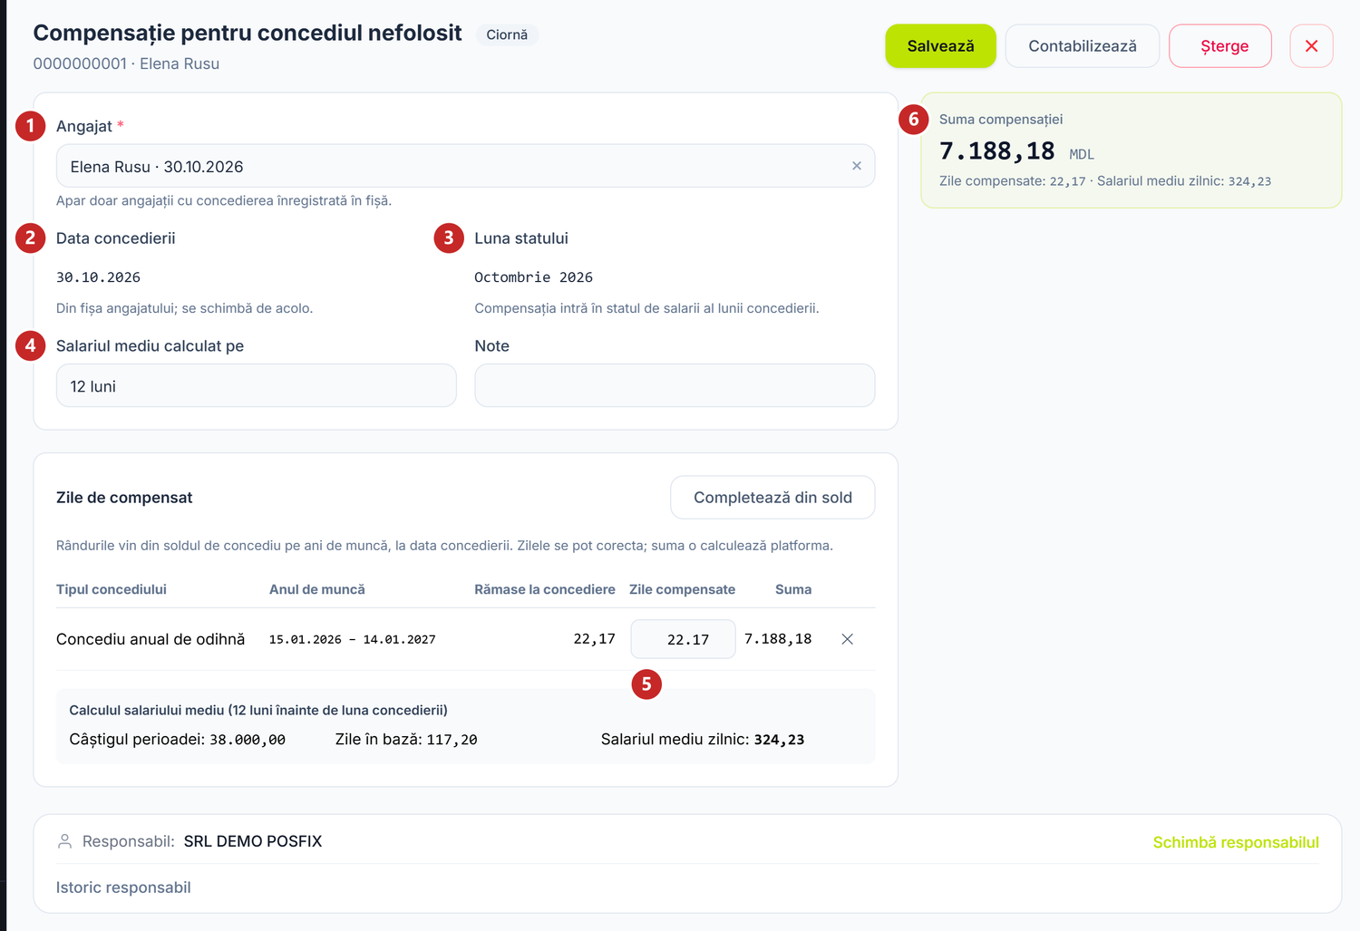Click the Rămase la concediere column header
Screen dimensions: 1360x931
click(544, 589)
